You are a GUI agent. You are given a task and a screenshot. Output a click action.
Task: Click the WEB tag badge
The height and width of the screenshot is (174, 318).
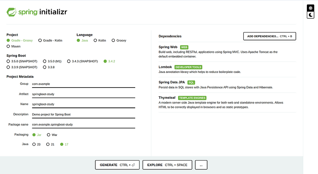coord(184,47)
